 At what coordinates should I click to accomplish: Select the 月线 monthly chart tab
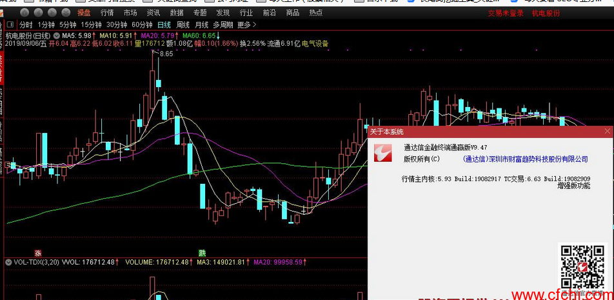[x=202, y=25]
